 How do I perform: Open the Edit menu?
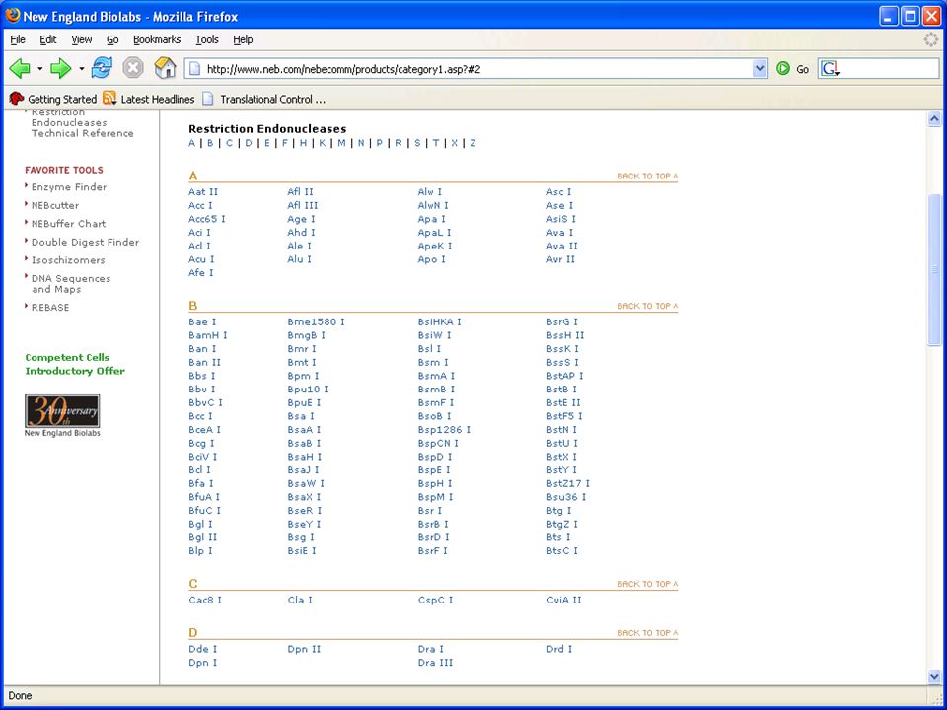(47, 39)
